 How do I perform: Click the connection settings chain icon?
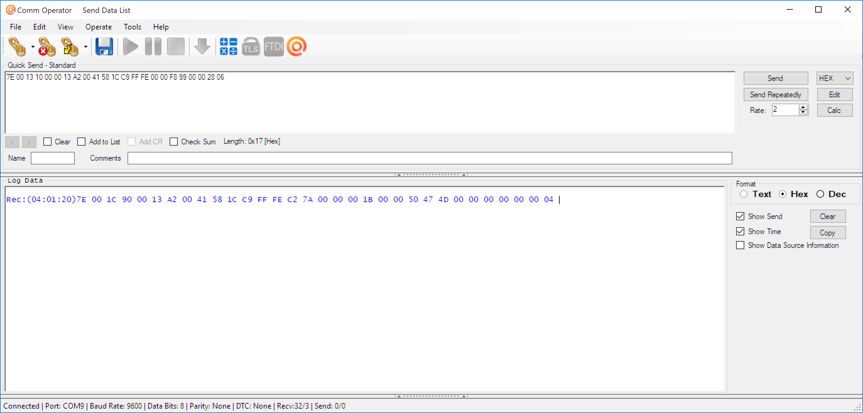(x=70, y=46)
